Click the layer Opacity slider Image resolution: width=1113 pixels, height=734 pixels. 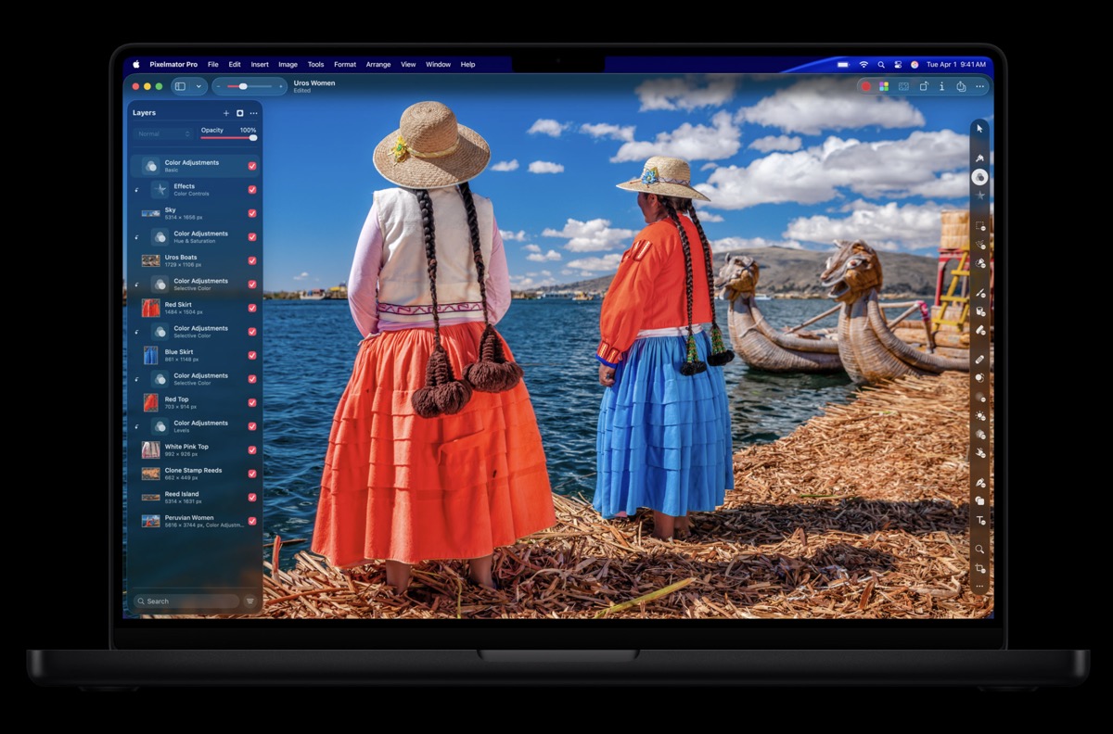[228, 138]
